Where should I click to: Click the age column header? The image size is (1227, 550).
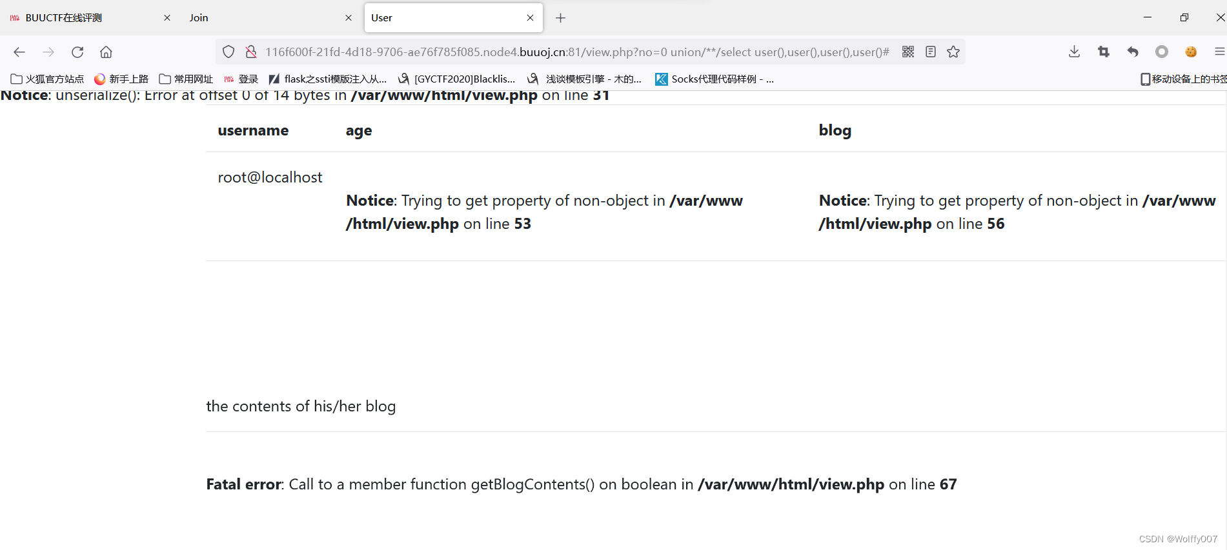[x=359, y=131]
